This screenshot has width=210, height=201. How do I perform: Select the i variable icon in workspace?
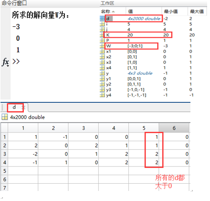pos(102,24)
